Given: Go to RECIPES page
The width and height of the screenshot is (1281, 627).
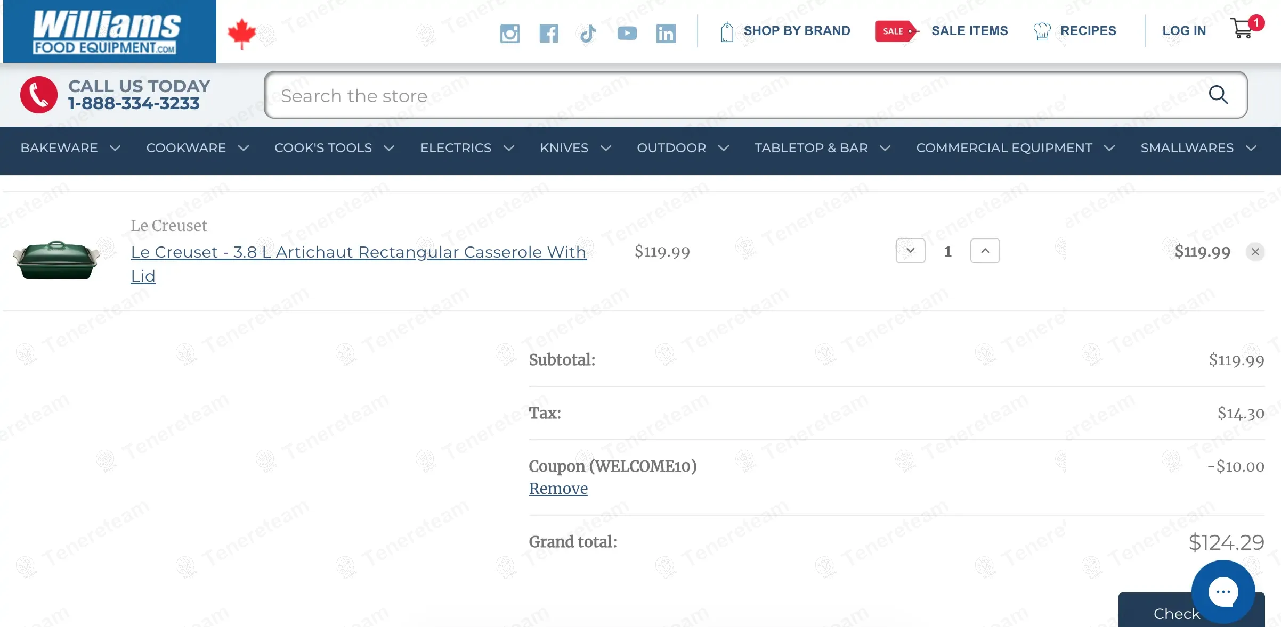Looking at the screenshot, I should pos(1088,31).
